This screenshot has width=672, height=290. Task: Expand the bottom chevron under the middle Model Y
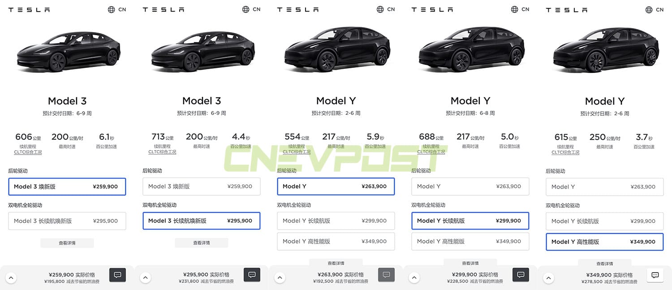[280, 277]
